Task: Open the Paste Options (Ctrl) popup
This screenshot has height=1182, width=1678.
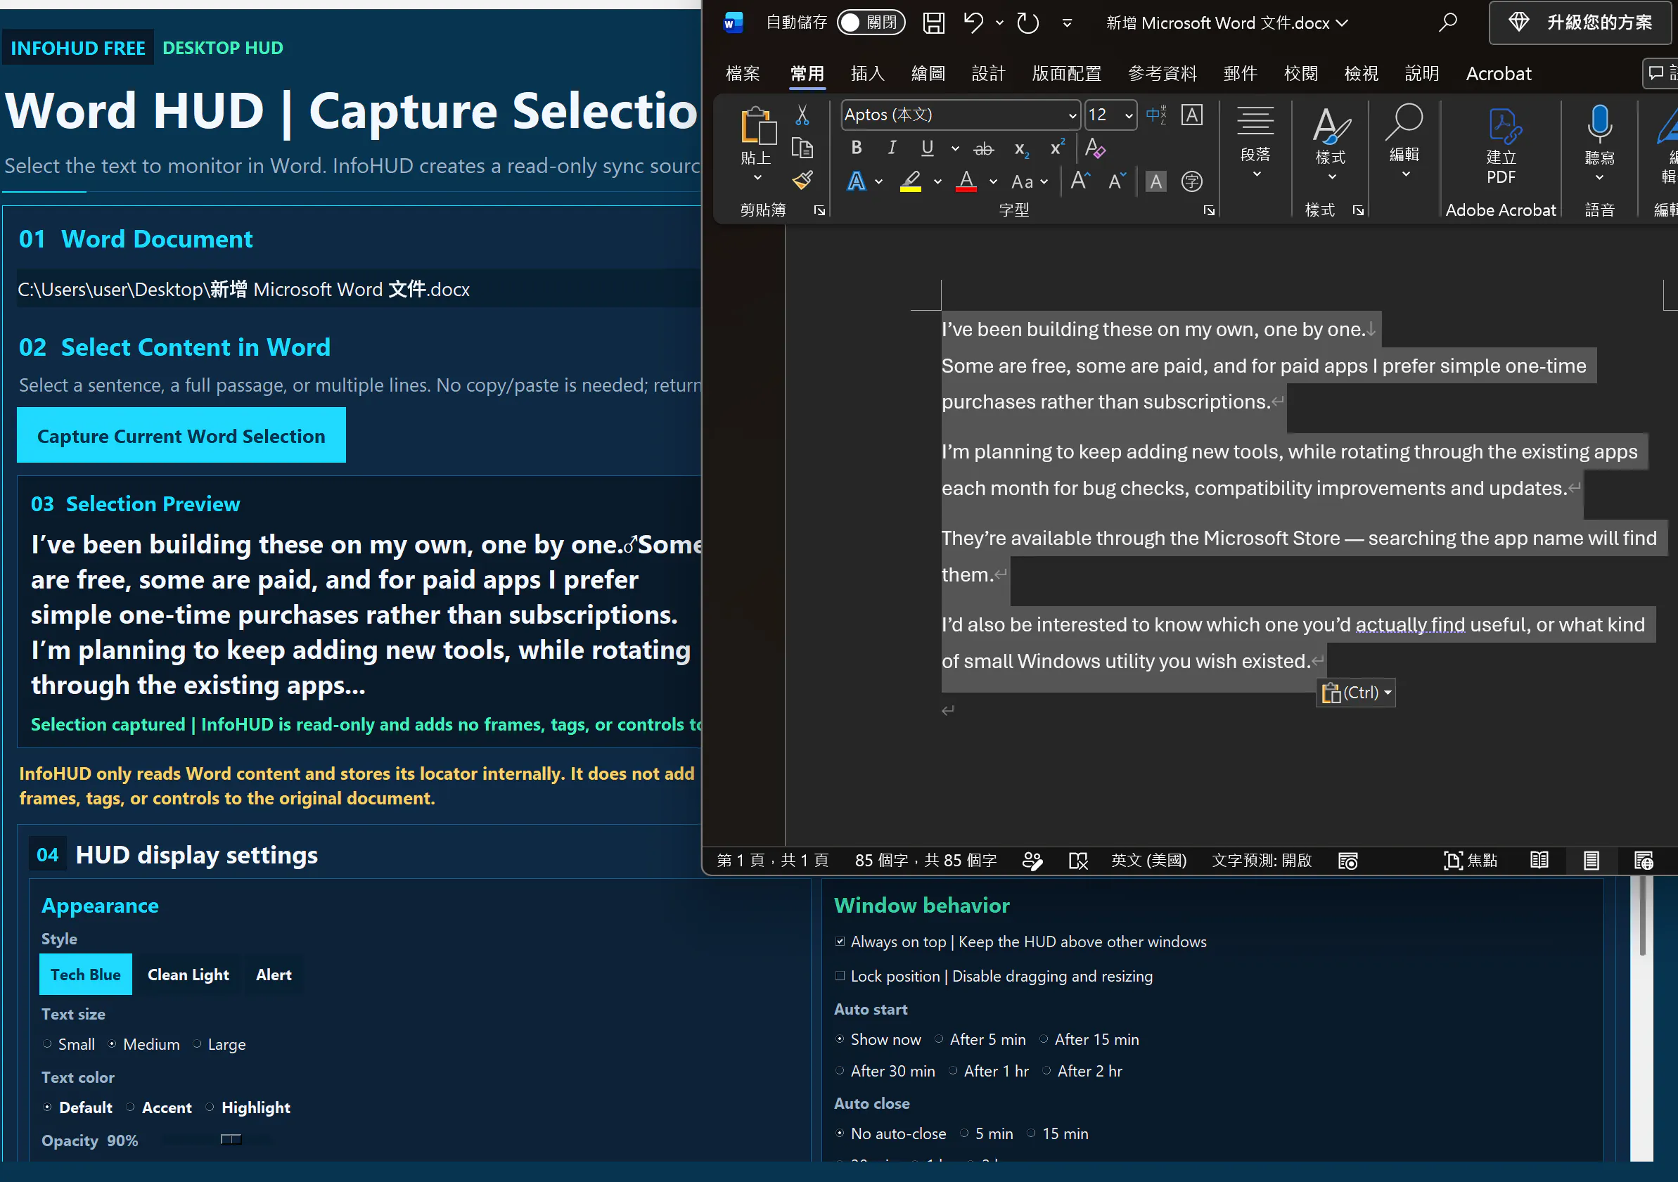Action: point(1356,693)
